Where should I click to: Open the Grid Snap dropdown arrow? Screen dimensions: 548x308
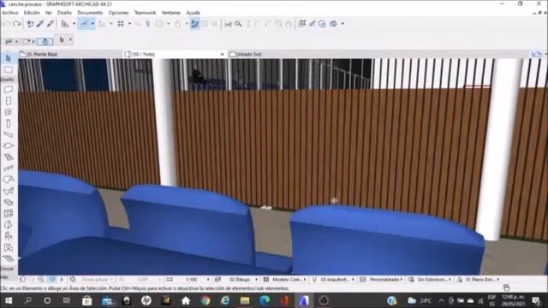click(x=129, y=24)
